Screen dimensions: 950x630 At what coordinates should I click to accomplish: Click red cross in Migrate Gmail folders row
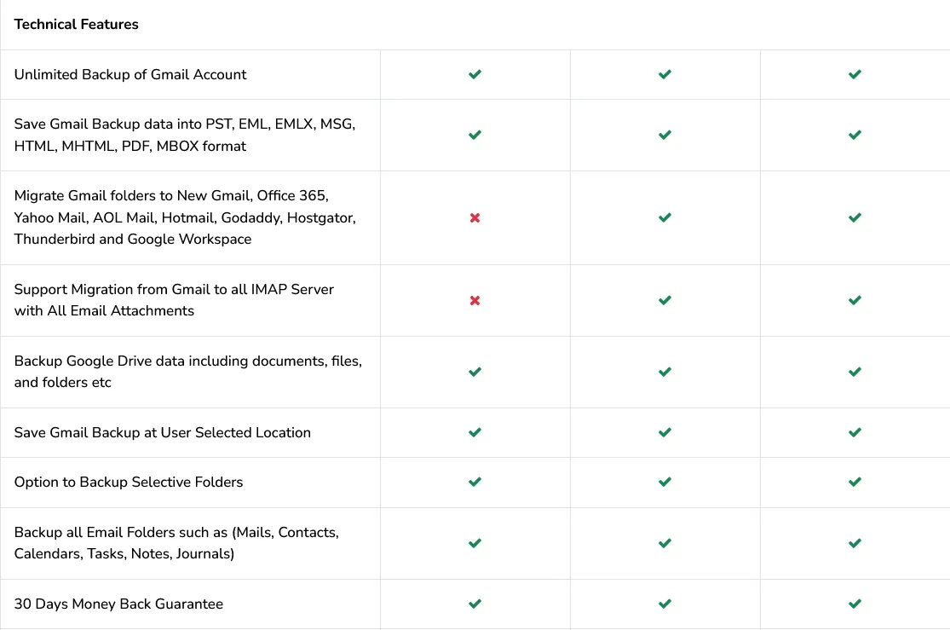475,218
